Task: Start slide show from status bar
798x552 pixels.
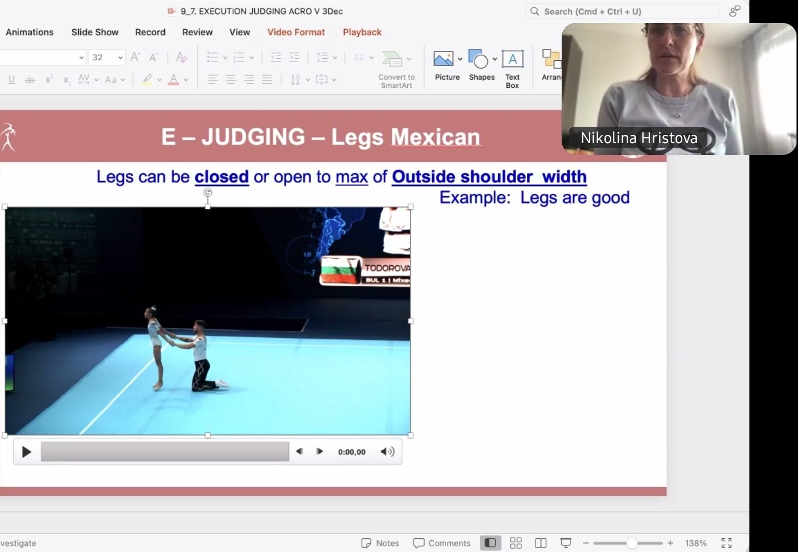Action: [566, 543]
